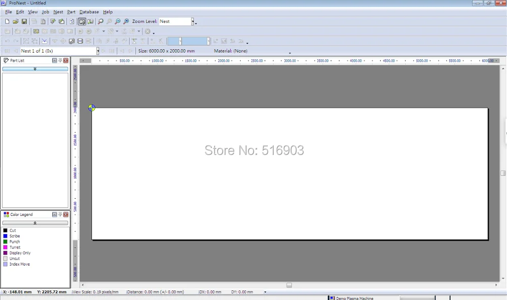Click the horizontal scrollbar right arrow
The width and height of the screenshot is (507, 300).
tap(496, 285)
